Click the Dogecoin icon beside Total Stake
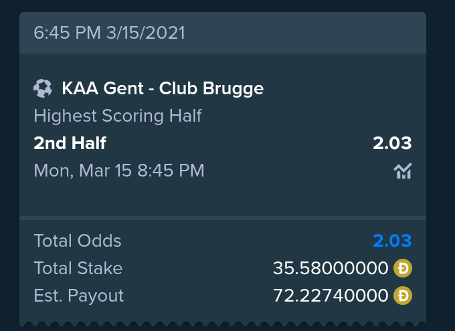The width and height of the screenshot is (455, 331). [x=403, y=268]
